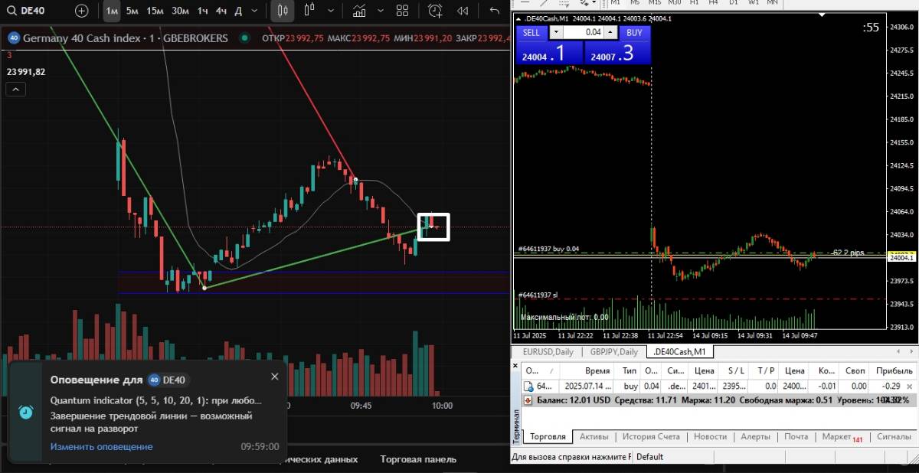Screen dimensions: 919x473
Task: Close the DE40 alert notification
Action: click(x=275, y=377)
